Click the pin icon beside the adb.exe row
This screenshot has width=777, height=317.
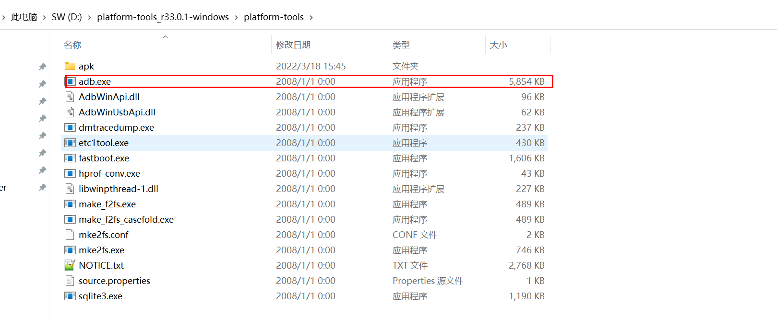tap(42, 84)
